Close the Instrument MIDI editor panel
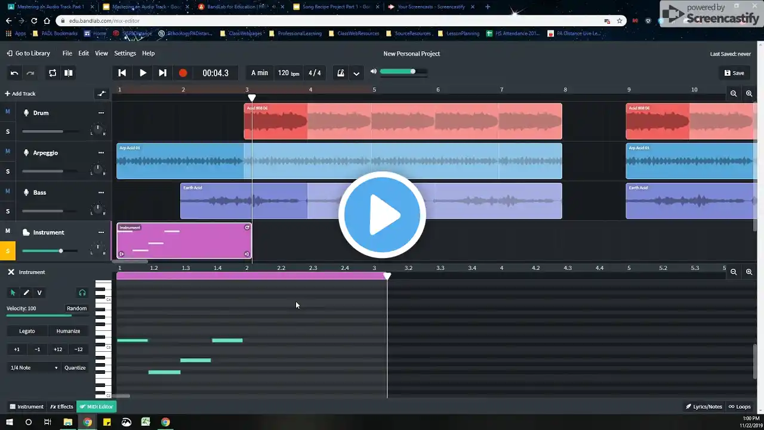The height and width of the screenshot is (430, 764). pyautogui.click(x=11, y=272)
